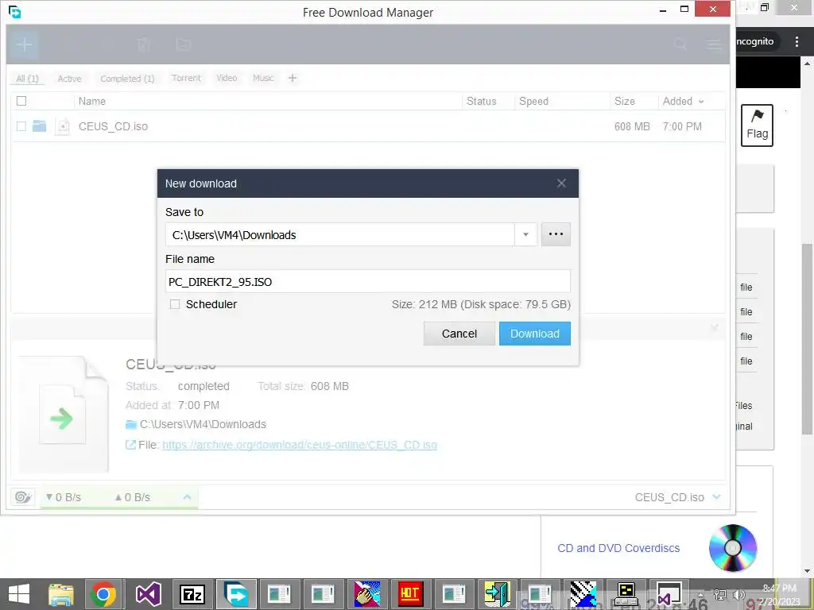Click the add new download plus button
The image size is (814, 610).
[x=24, y=44]
